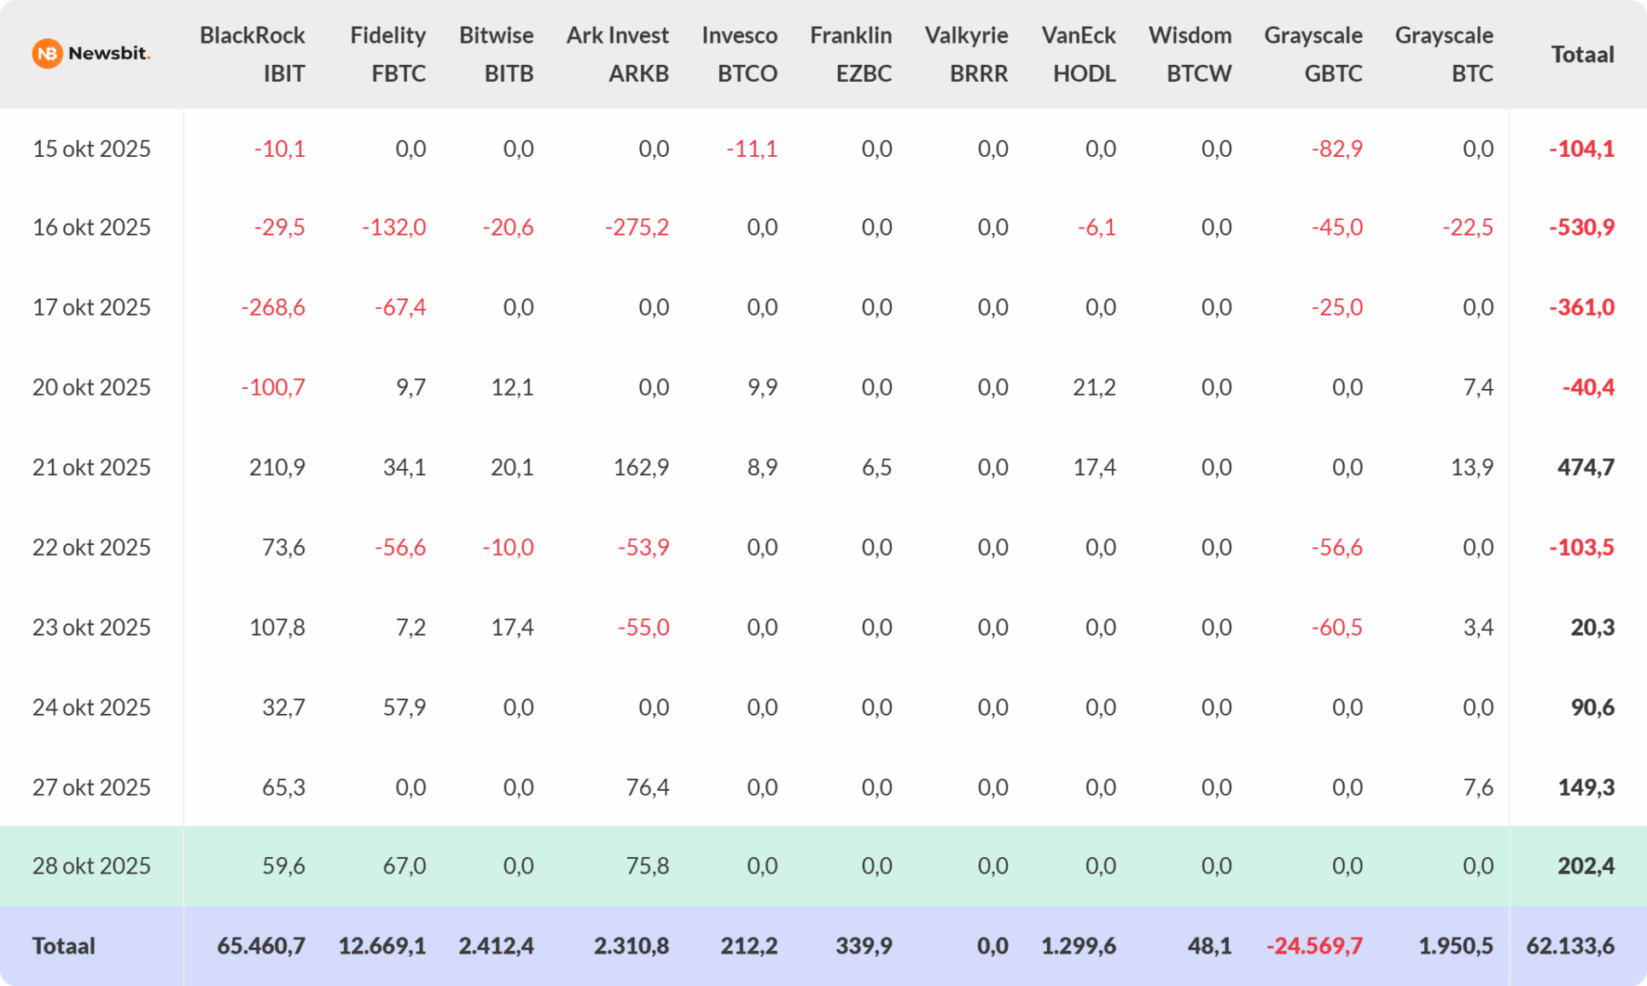This screenshot has width=1647, height=986.
Task: Select the Wisdom BTCW column header
Action: click(x=1190, y=54)
